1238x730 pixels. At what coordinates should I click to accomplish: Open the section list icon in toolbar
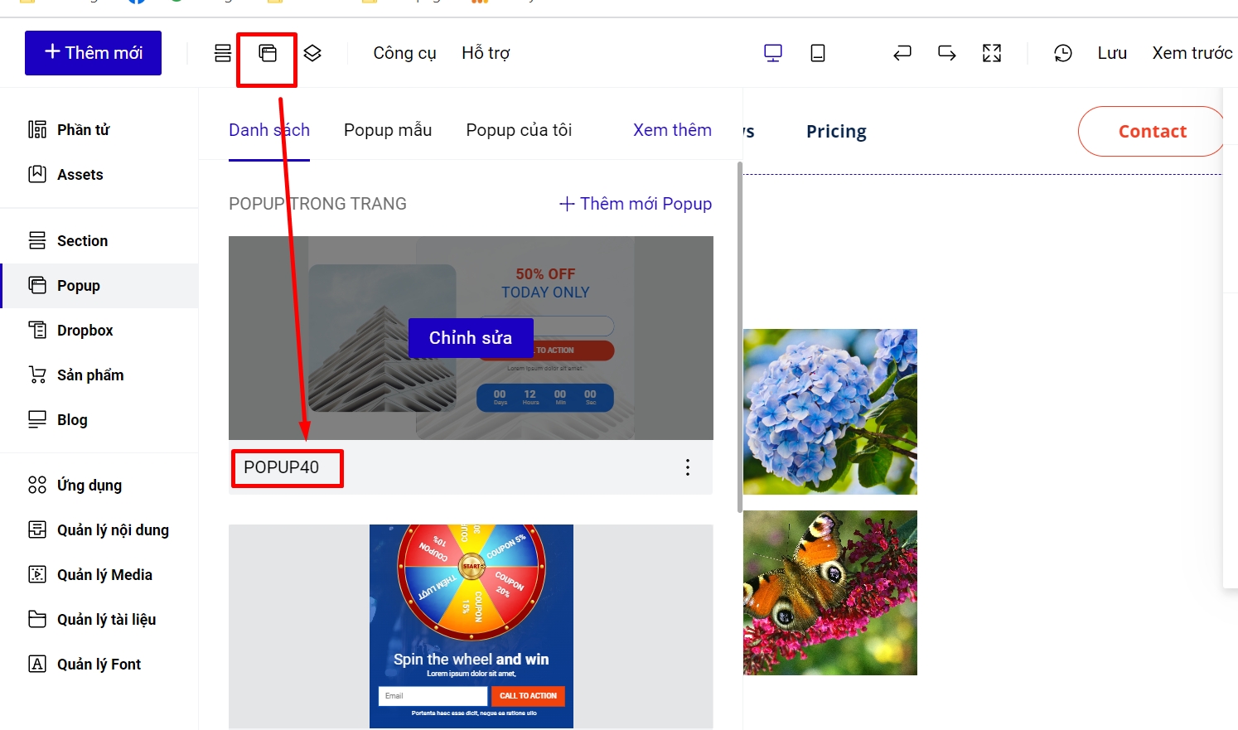[223, 53]
